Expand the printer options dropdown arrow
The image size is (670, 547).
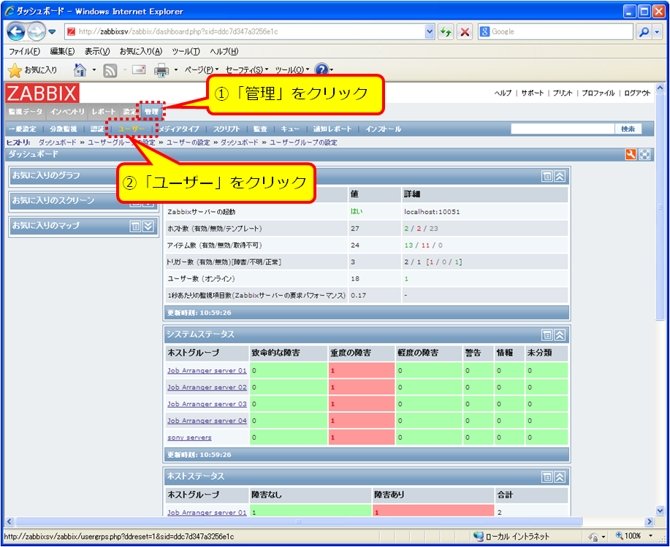click(175, 69)
